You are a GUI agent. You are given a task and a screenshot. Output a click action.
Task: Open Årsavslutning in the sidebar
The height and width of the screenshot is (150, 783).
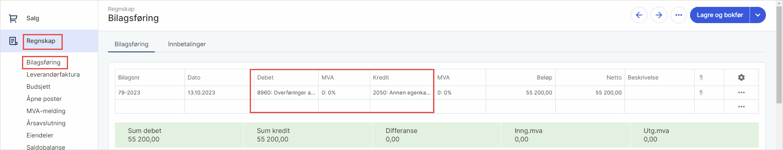[46, 123]
